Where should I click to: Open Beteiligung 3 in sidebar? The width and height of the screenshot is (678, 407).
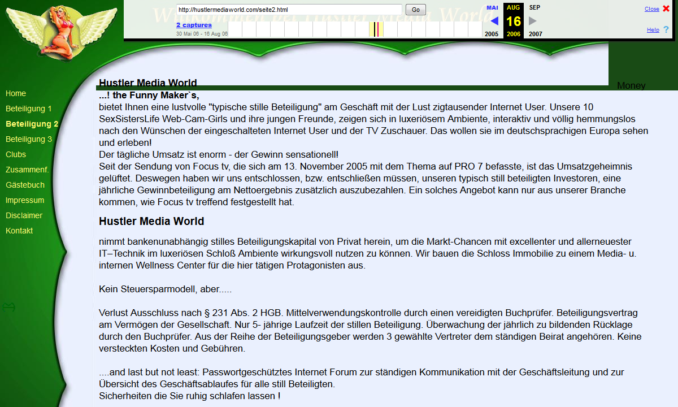29,139
